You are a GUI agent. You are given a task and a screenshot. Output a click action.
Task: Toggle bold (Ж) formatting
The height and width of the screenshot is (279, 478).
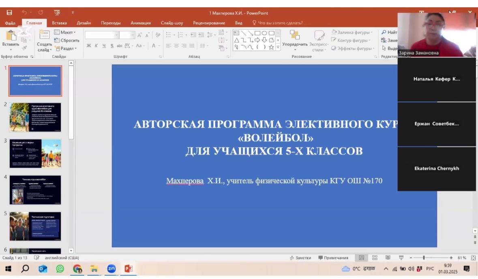(88, 46)
